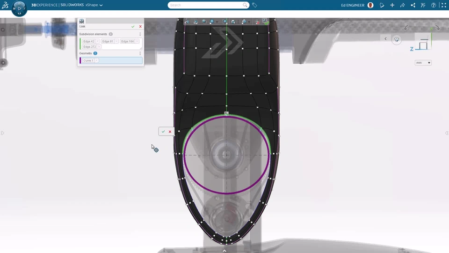
Task: Reject with floating red X button
Action: pyautogui.click(x=170, y=131)
